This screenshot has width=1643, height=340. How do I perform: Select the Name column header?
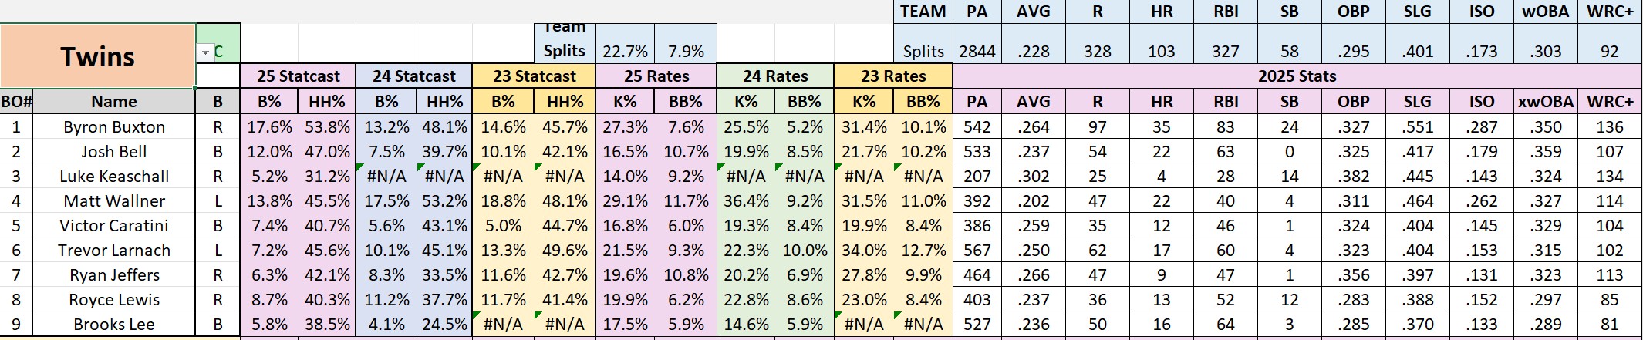114,102
